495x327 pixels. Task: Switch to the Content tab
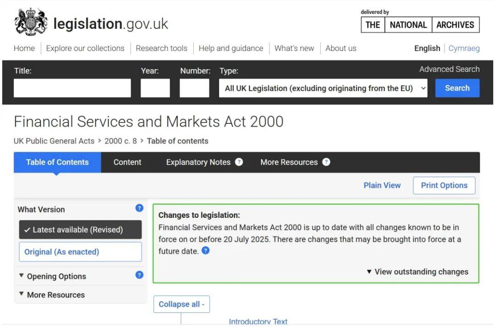click(127, 162)
